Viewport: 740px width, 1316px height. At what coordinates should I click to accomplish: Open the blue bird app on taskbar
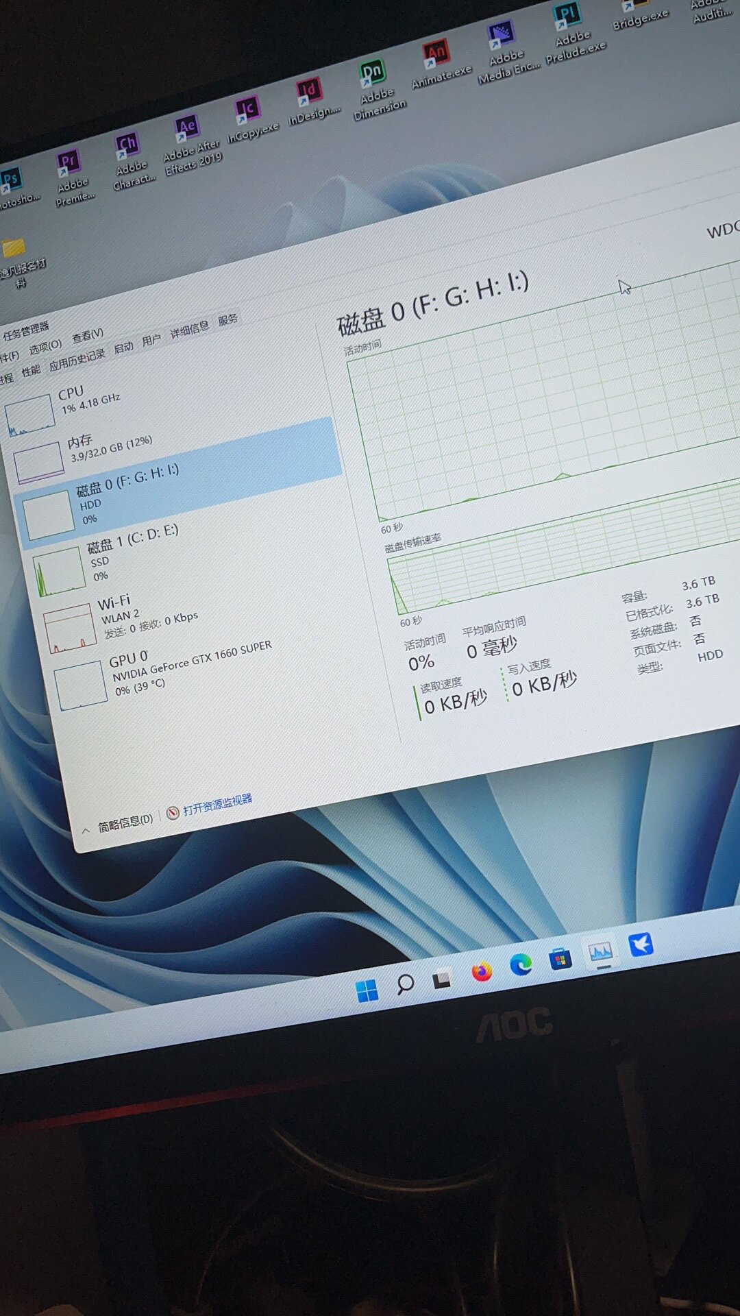click(641, 945)
